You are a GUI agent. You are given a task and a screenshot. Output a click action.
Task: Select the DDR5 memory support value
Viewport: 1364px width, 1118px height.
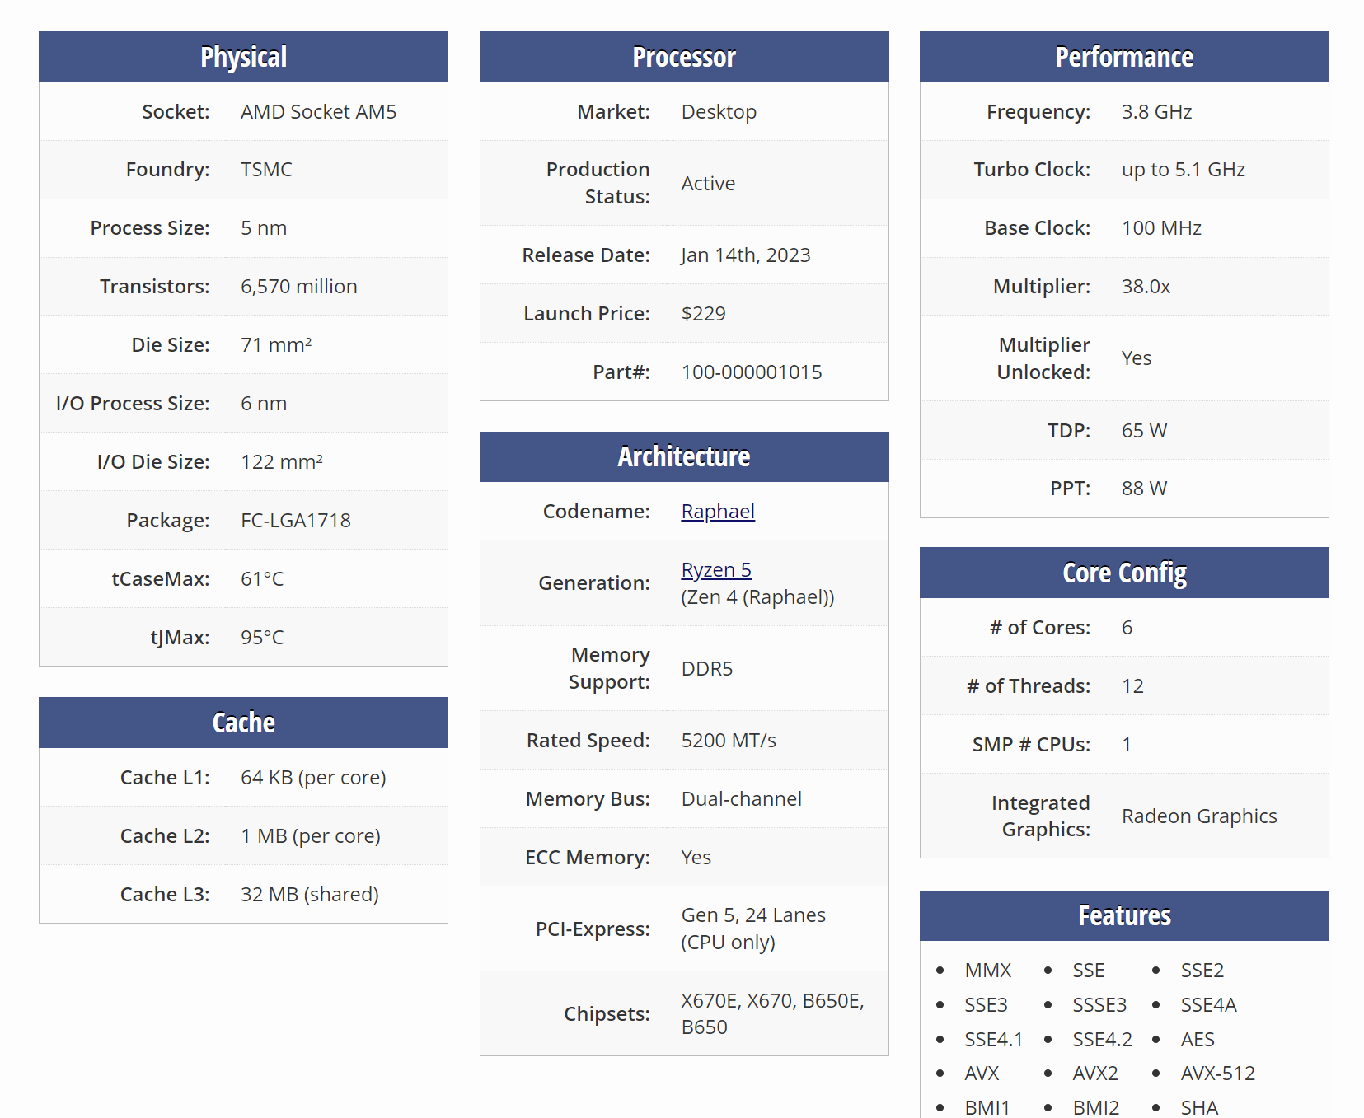tap(707, 669)
